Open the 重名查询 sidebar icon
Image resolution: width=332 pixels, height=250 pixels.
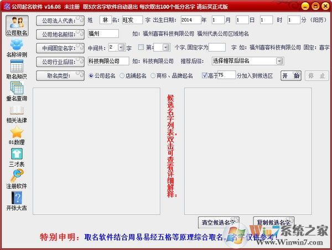click(x=17, y=92)
